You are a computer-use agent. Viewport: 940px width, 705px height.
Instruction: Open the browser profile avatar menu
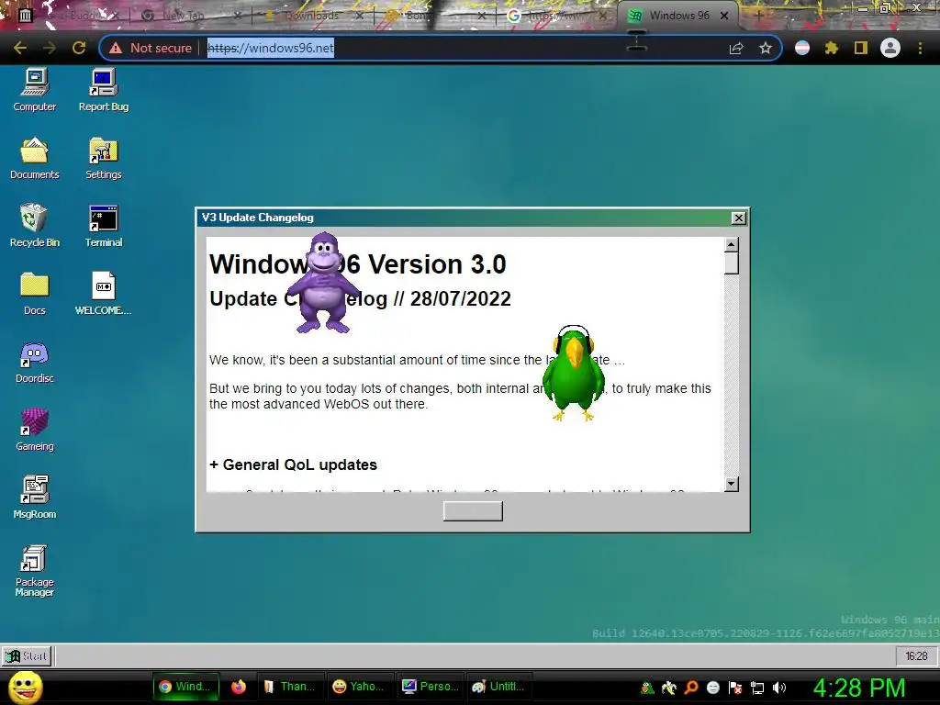[890, 48]
